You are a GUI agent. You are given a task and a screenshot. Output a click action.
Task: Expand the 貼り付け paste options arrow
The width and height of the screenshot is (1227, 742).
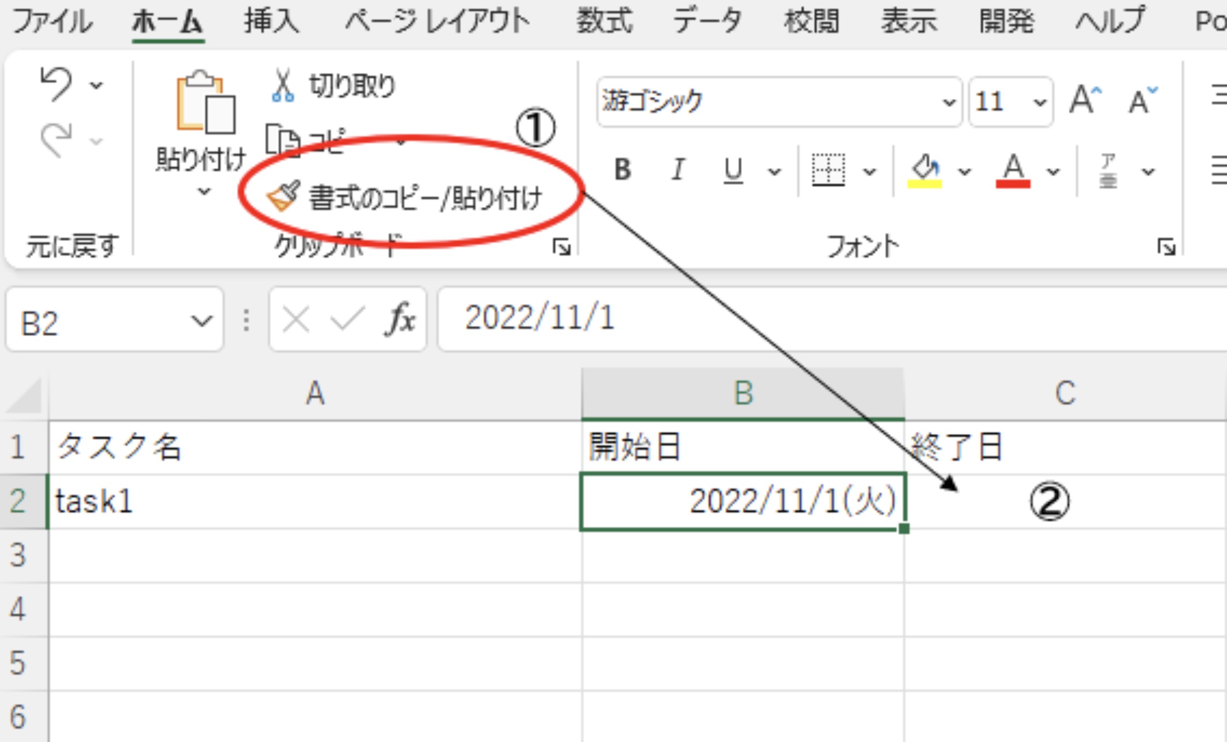coord(204,191)
